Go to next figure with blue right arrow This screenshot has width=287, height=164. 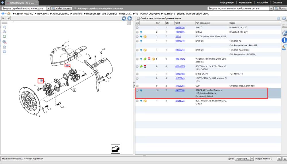click(x=130, y=18)
